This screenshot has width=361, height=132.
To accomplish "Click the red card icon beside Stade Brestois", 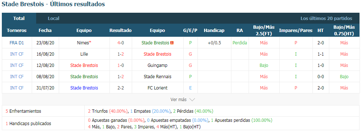I will coord(172,43).
